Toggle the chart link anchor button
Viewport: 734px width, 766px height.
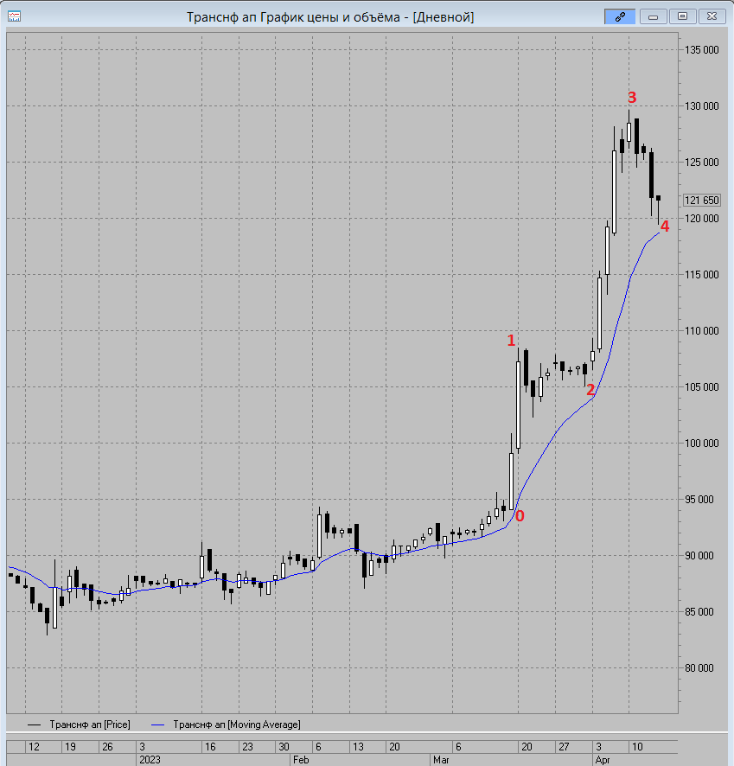(x=620, y=16)
